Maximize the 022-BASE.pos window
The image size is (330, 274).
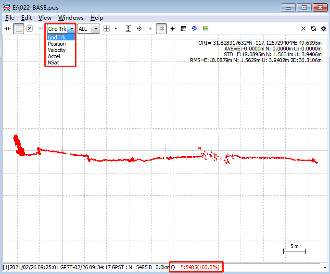click(304, 8)
